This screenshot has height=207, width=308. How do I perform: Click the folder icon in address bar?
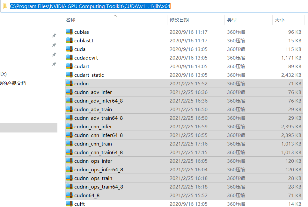click(5, 6)
